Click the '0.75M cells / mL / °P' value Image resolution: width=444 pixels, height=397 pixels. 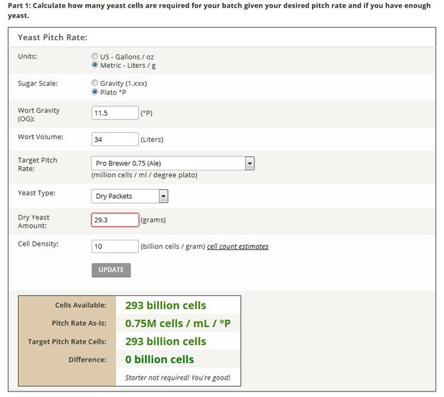[178, 324]
